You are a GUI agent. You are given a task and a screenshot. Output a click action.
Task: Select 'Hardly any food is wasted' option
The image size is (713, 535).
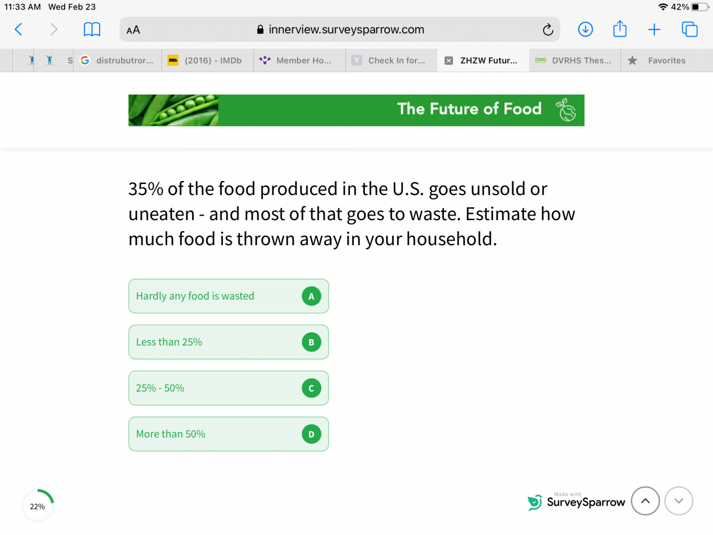pyautogui.click(x=228, y=296)
